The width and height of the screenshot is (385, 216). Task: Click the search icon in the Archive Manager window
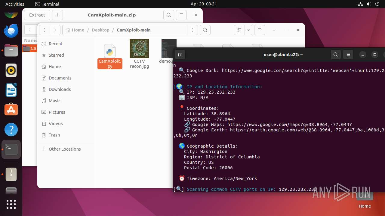pyautogui.click(x=169, y=15)
